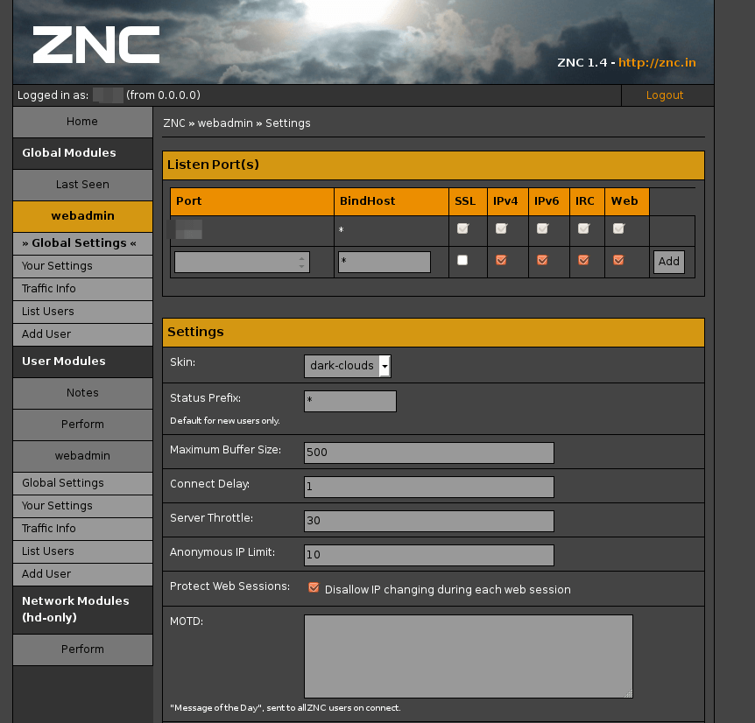Click the existing port's SSL checkbox
Viewport: 755px width, 723px height.
click(462, 228)
